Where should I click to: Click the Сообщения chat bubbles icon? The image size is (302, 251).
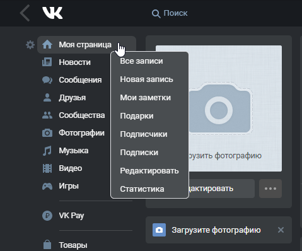pyautogui.click(x=47, y=80)
